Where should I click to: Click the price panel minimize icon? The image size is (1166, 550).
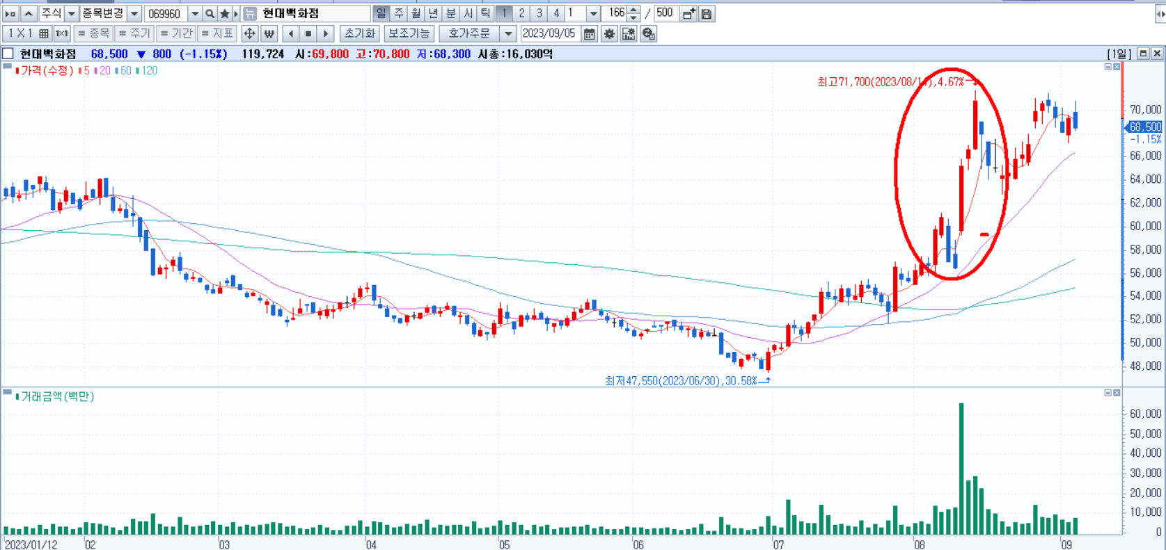[x=1108, y=67]
